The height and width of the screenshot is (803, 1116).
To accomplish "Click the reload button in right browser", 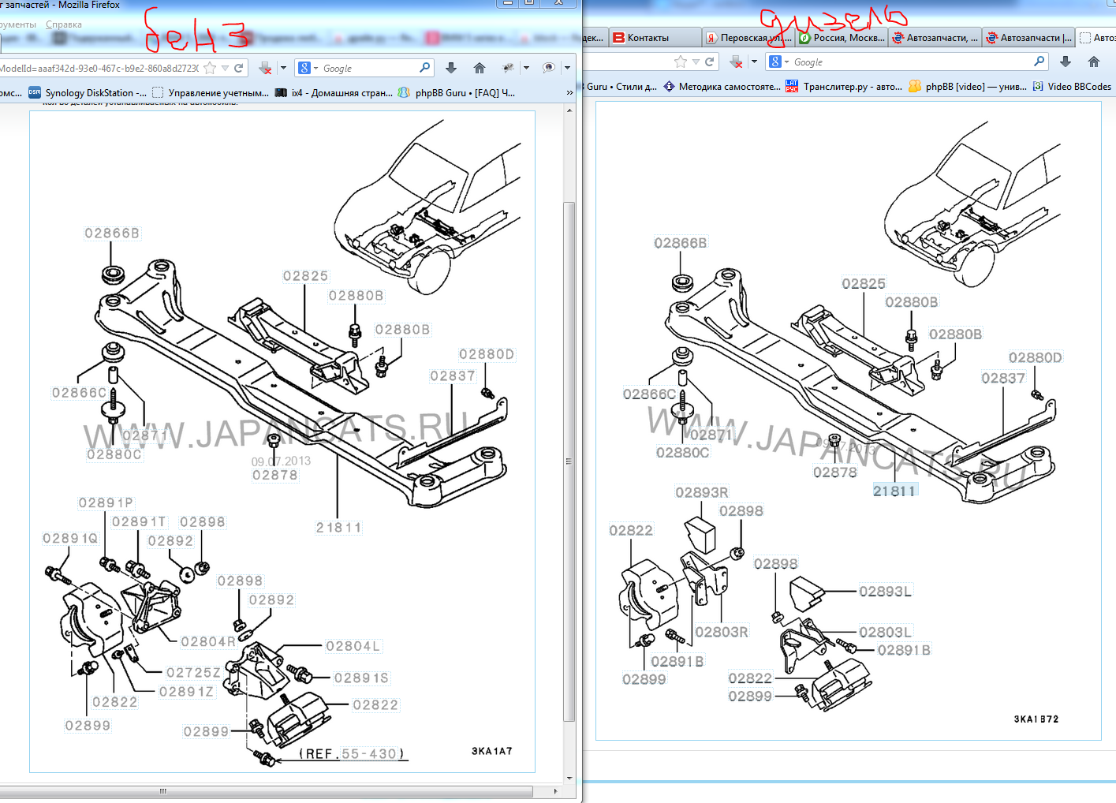I will coord(709,62).
